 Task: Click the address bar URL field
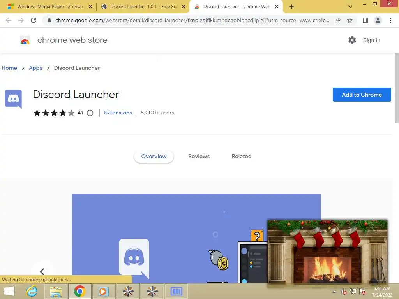click(192, 20)
